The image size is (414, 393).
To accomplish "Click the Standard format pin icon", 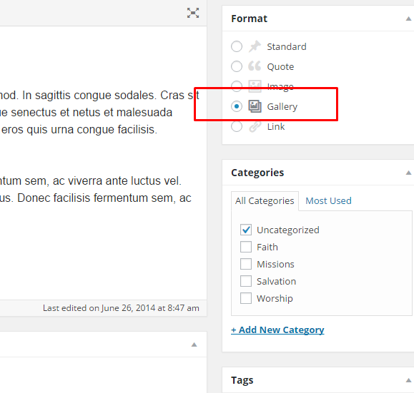I will tap(255, 46).
